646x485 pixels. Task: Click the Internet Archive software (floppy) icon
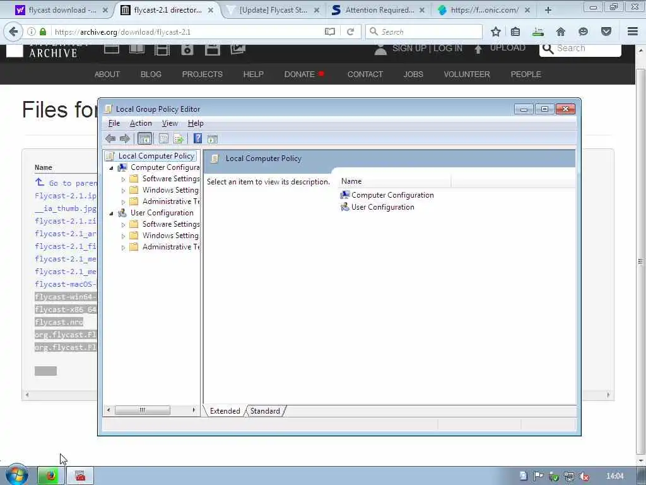point(212,50)
